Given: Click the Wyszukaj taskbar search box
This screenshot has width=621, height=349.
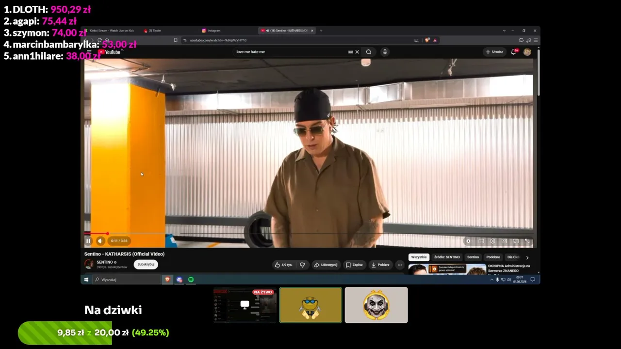Looking at the screenshot, I should pyautogui.click(x=127, y=280).
